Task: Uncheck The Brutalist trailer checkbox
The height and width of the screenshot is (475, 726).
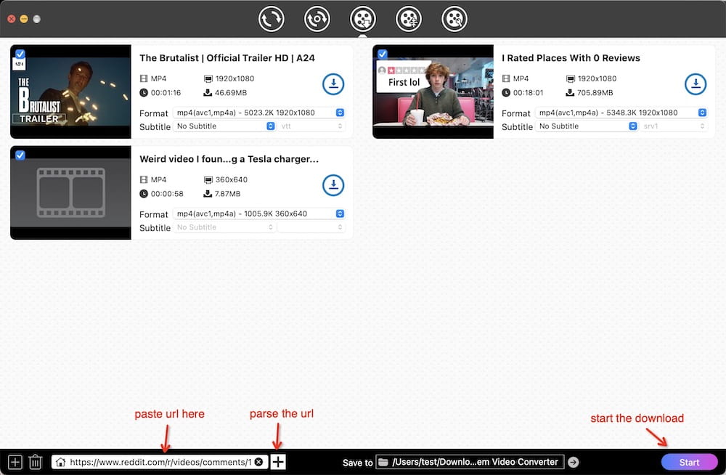Action: click(x=20, y=54)
